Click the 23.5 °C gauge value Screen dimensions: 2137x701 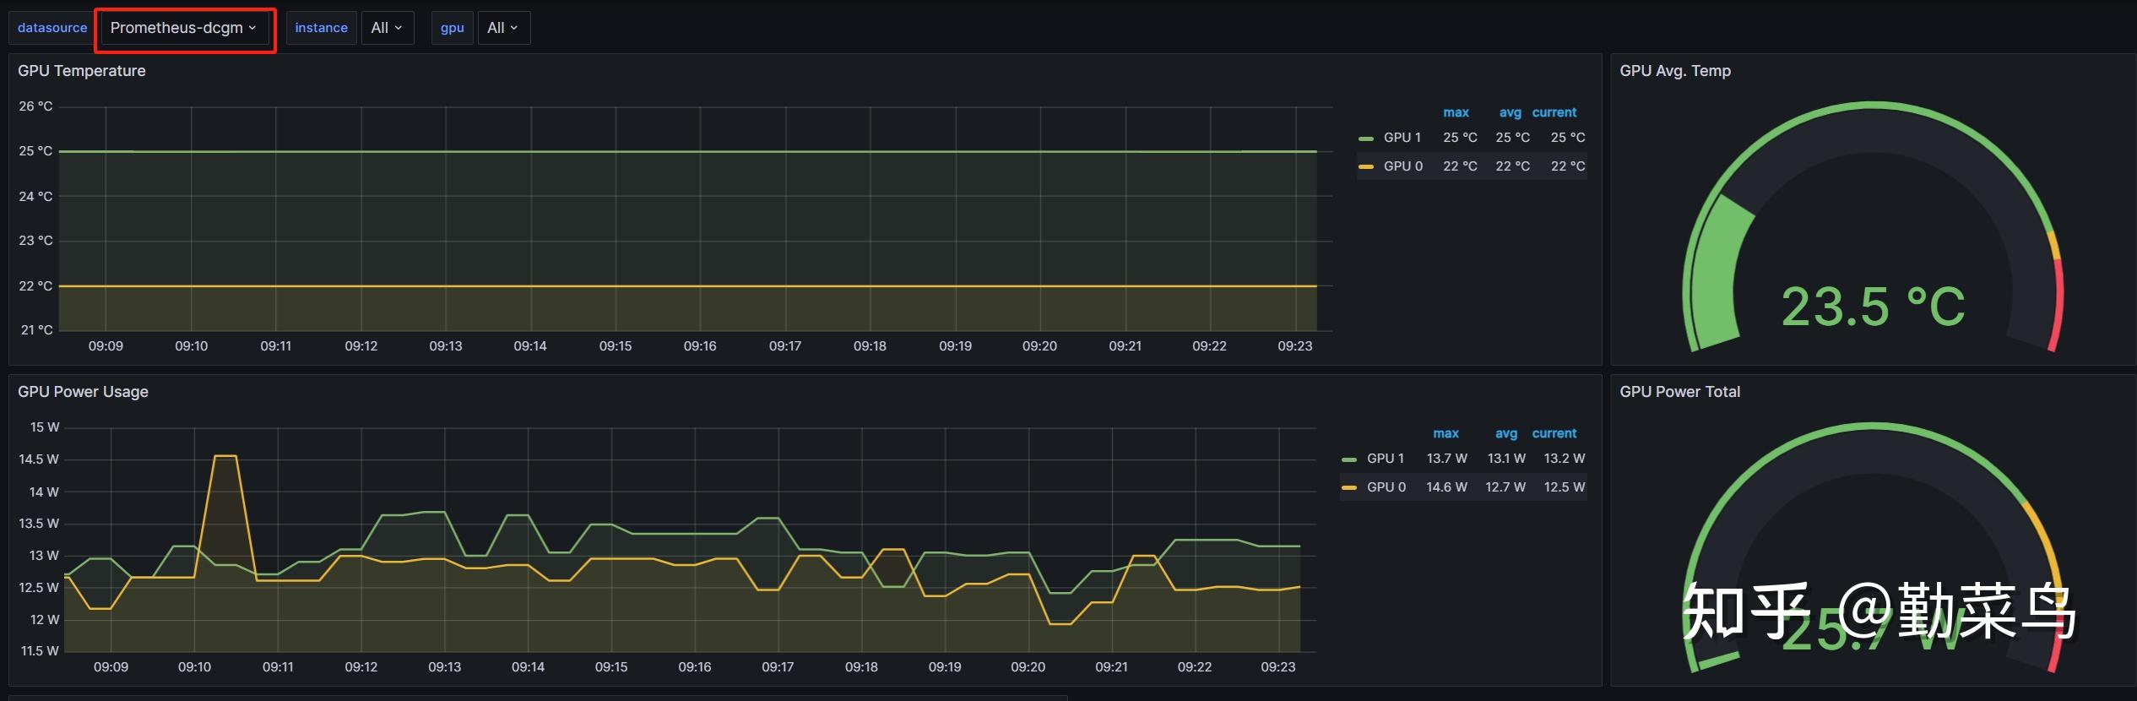1873,307
